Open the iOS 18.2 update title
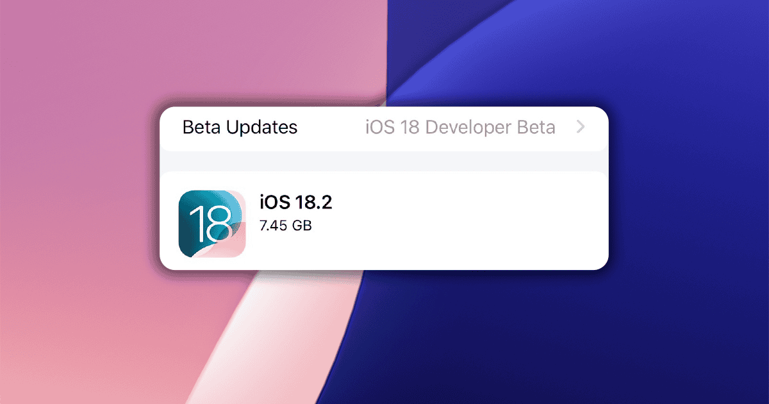 (x=295, y=203)
